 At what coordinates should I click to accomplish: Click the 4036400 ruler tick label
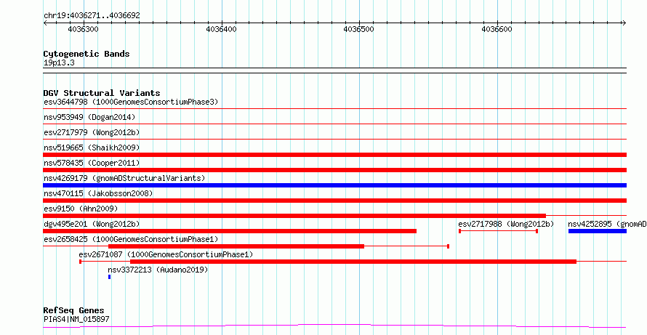[221, 30]
